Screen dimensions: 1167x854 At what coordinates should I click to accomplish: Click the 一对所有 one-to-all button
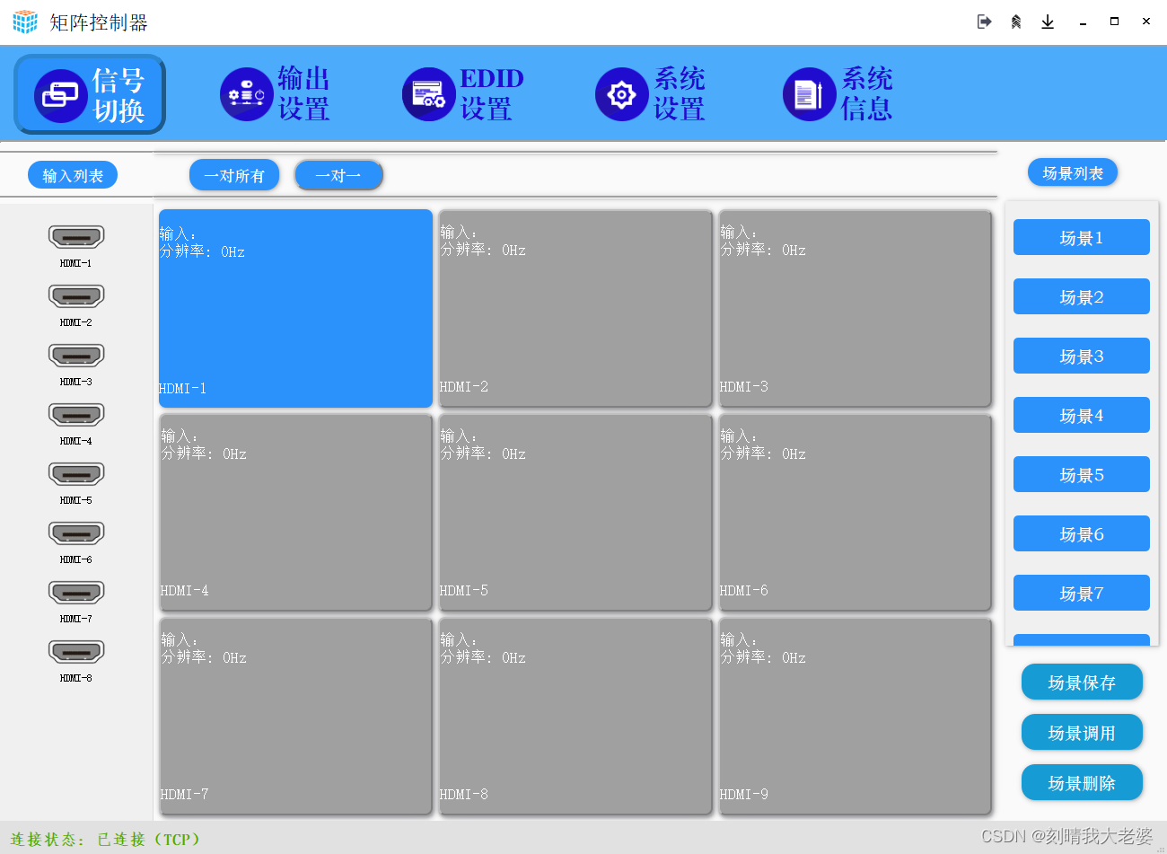point(234,175)
